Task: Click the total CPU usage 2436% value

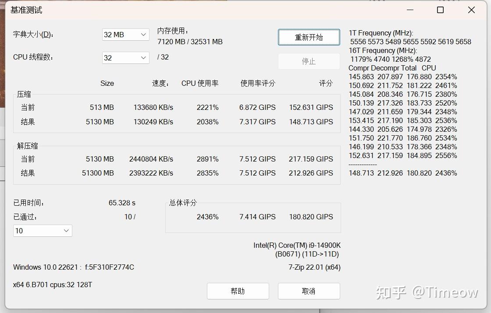Action: [208, 217]
